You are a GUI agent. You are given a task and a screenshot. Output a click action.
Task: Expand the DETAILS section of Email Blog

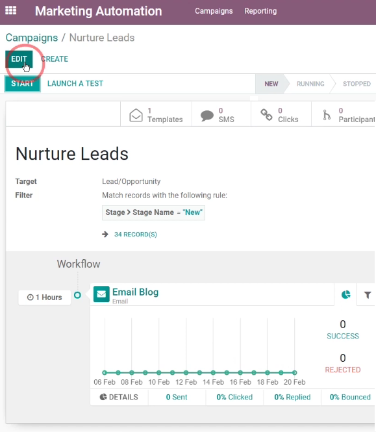[119, 397]
